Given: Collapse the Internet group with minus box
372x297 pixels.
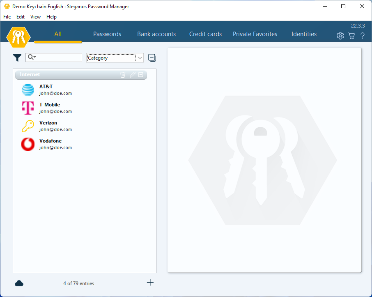Looking at the screenshot, I should (x=141, y=74).
